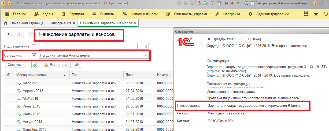Add the form to favorites with outline star

[x=31, y=34]
